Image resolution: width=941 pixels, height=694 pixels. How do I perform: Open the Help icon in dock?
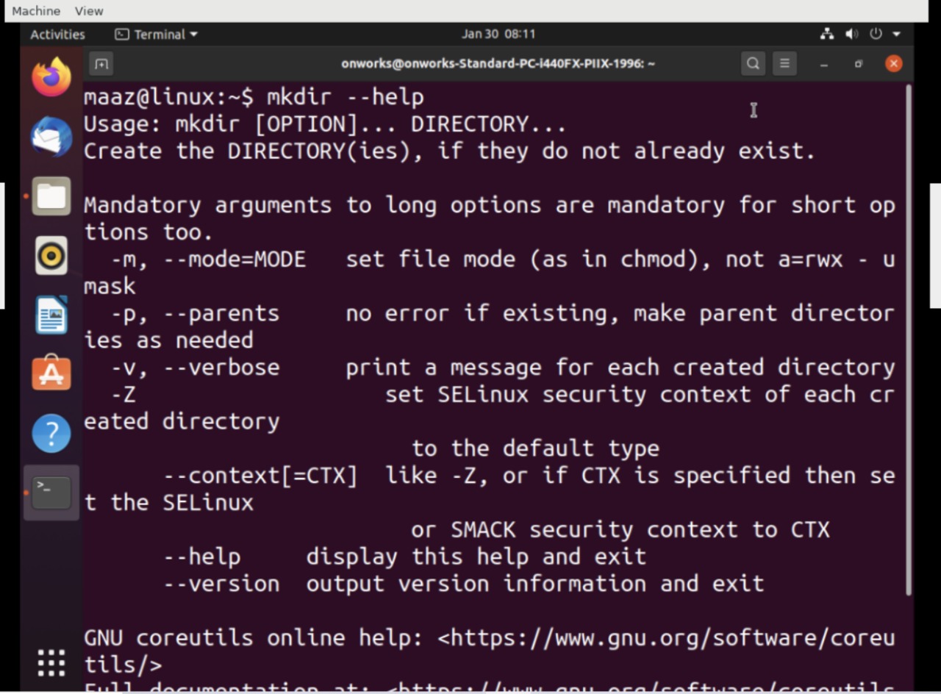point(51,434)
